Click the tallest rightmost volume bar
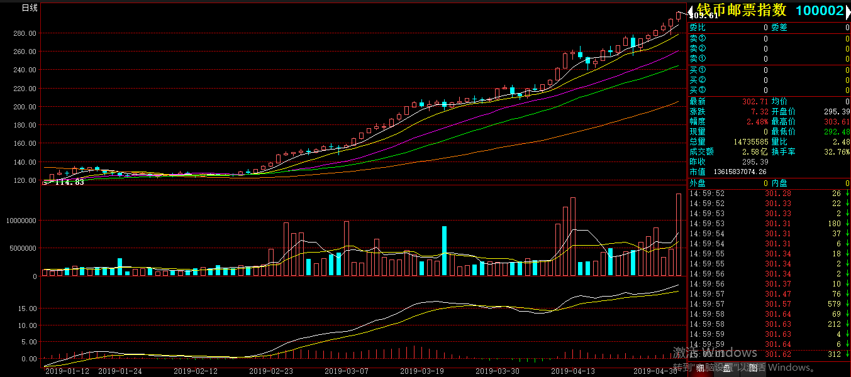This screenshot has height=377, width=851. tap(679, 234)
